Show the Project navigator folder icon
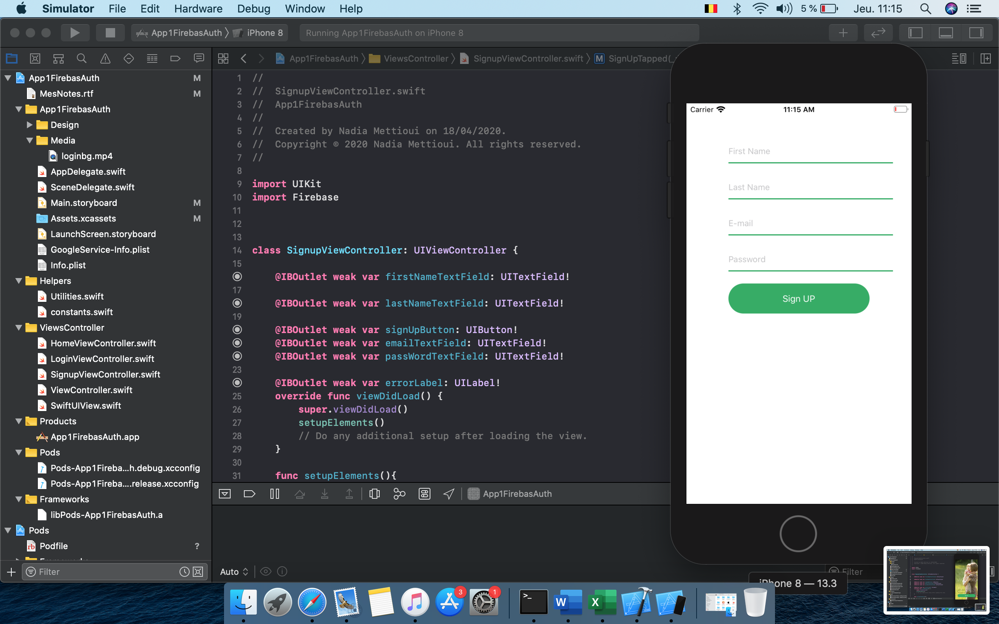Image resolution: width=999 pixels, height=624 pixels. point(12,58)
